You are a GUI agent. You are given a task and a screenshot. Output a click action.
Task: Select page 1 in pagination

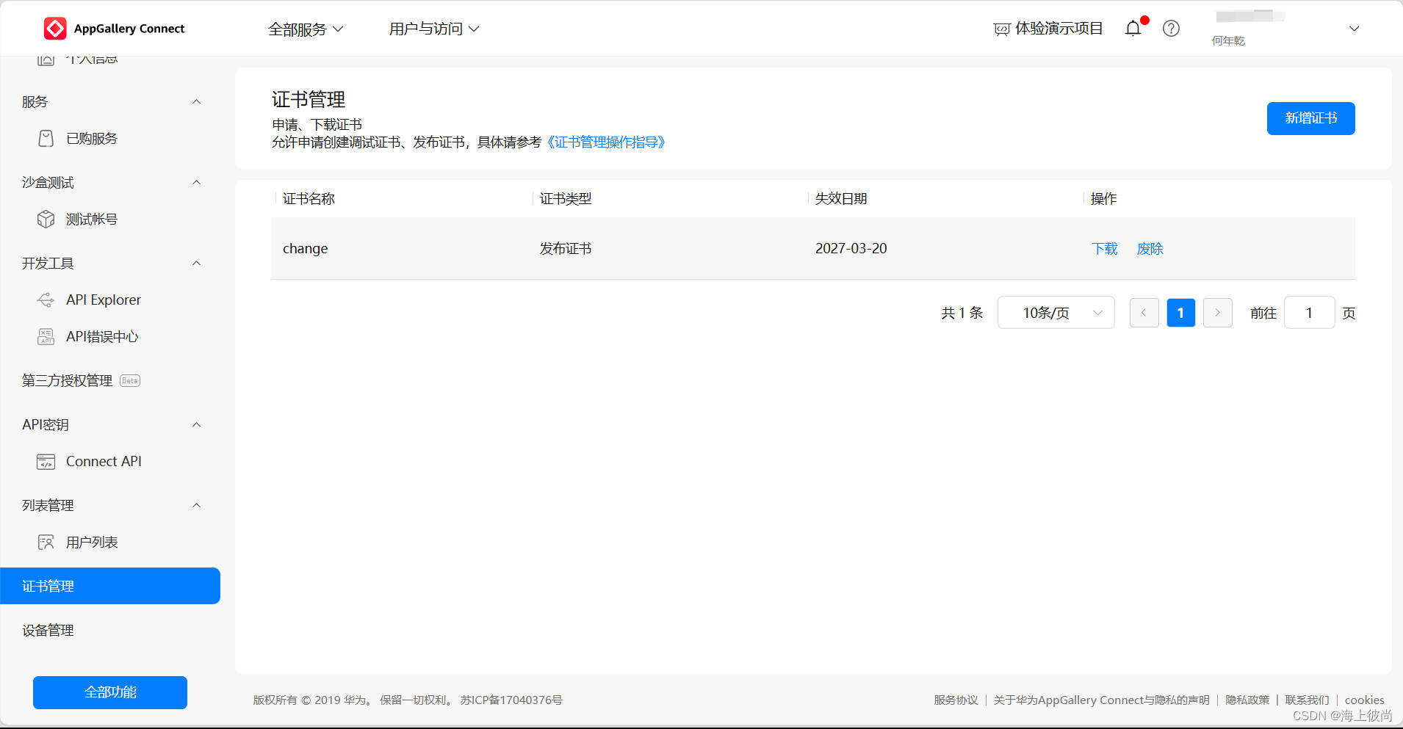1180,313
